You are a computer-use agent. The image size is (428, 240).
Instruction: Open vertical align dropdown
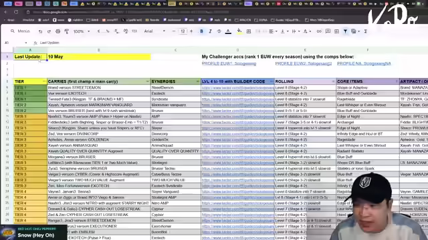[284, 31]
